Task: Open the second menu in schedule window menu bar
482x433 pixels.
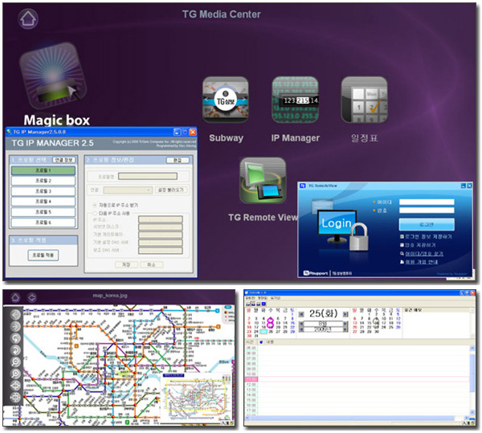Action: [x=263, y=298]
